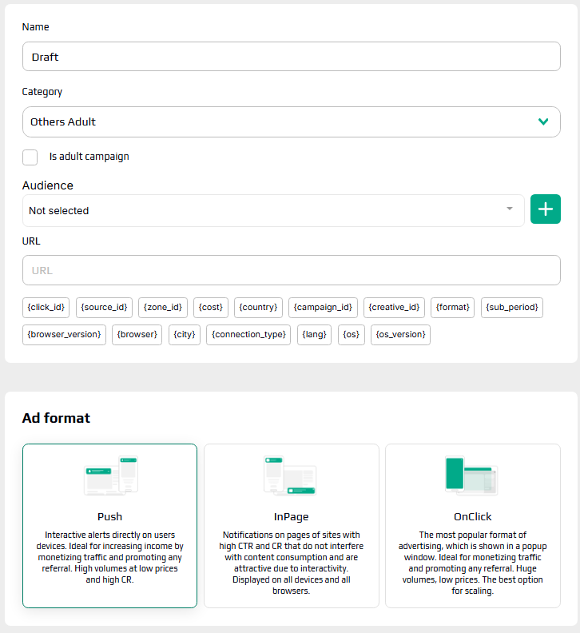Enable the Is adult campaign checkbox
This screenshot has width=580, height=633.
[x=30, y=157]
